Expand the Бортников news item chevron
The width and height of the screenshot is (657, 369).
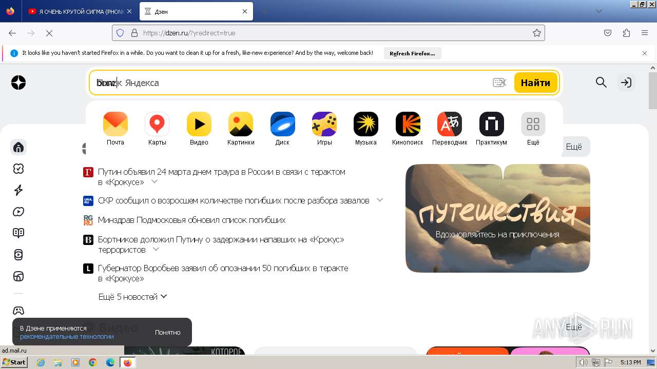(156, 250)
